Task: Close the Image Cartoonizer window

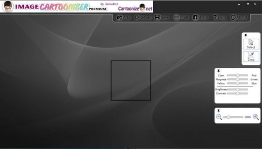Action: coord(255,4)
